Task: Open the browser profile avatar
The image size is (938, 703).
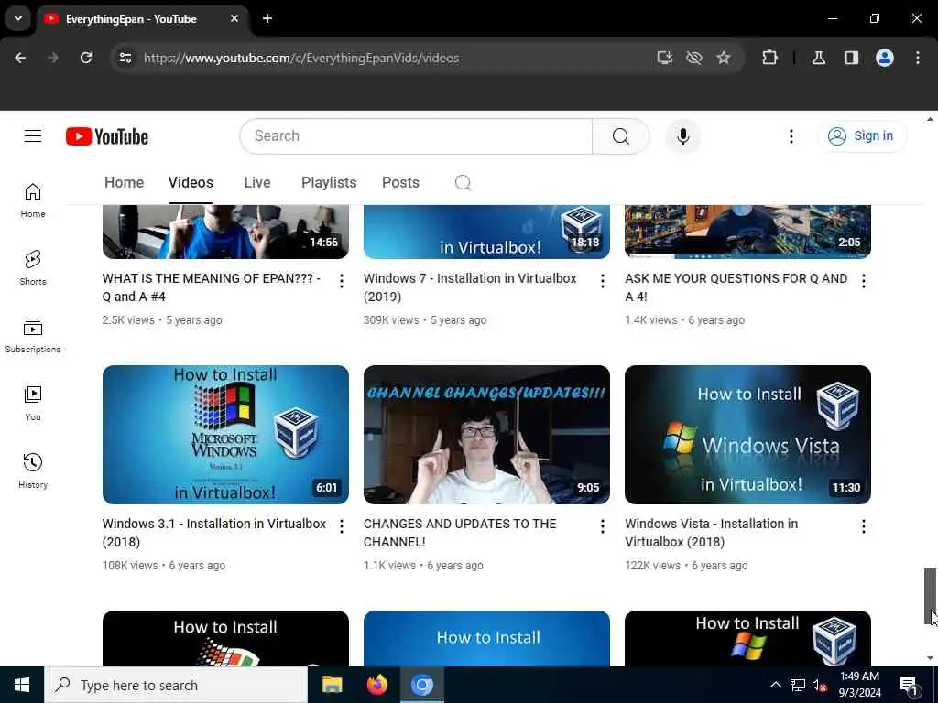Action: 885,58
